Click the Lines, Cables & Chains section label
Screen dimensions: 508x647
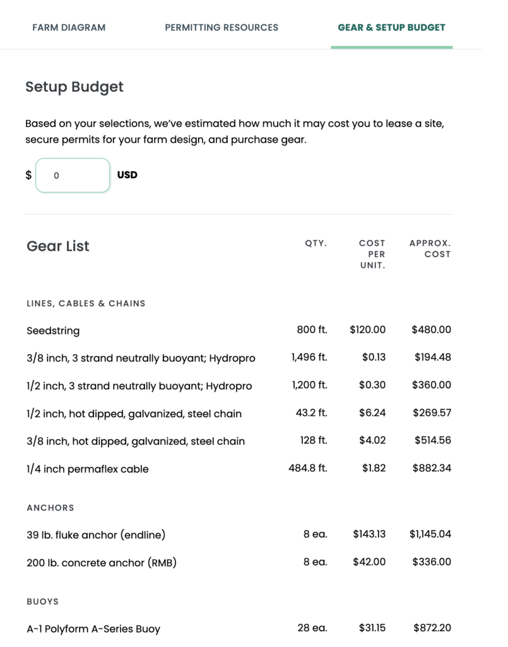tap(86, 303)
